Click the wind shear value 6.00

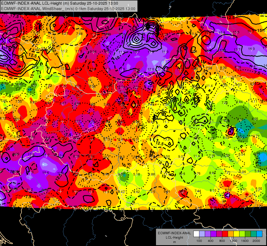pyautogui.click(x=259, y=189)
